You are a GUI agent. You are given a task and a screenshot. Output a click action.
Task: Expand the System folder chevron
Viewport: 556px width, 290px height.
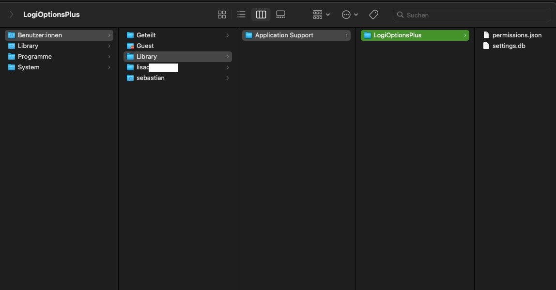tap(109, 67)
